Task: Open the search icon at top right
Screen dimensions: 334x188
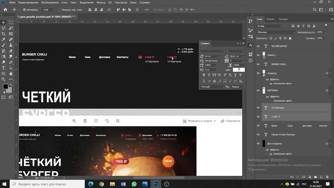Action: tap(314, 9)
